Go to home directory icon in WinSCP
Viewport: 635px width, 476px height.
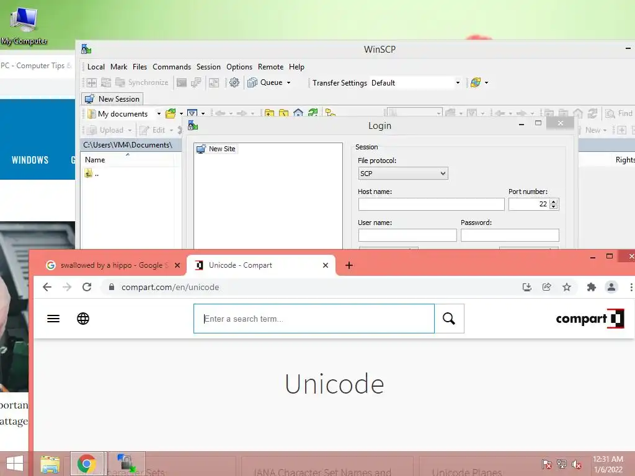tap(298, 113)
